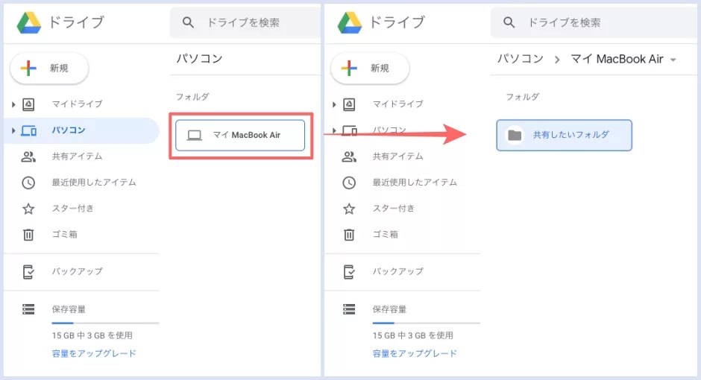Select 共有したいフォルダ folder item
Viewport: 701px width, 380px height.
[x=565, y=136]
